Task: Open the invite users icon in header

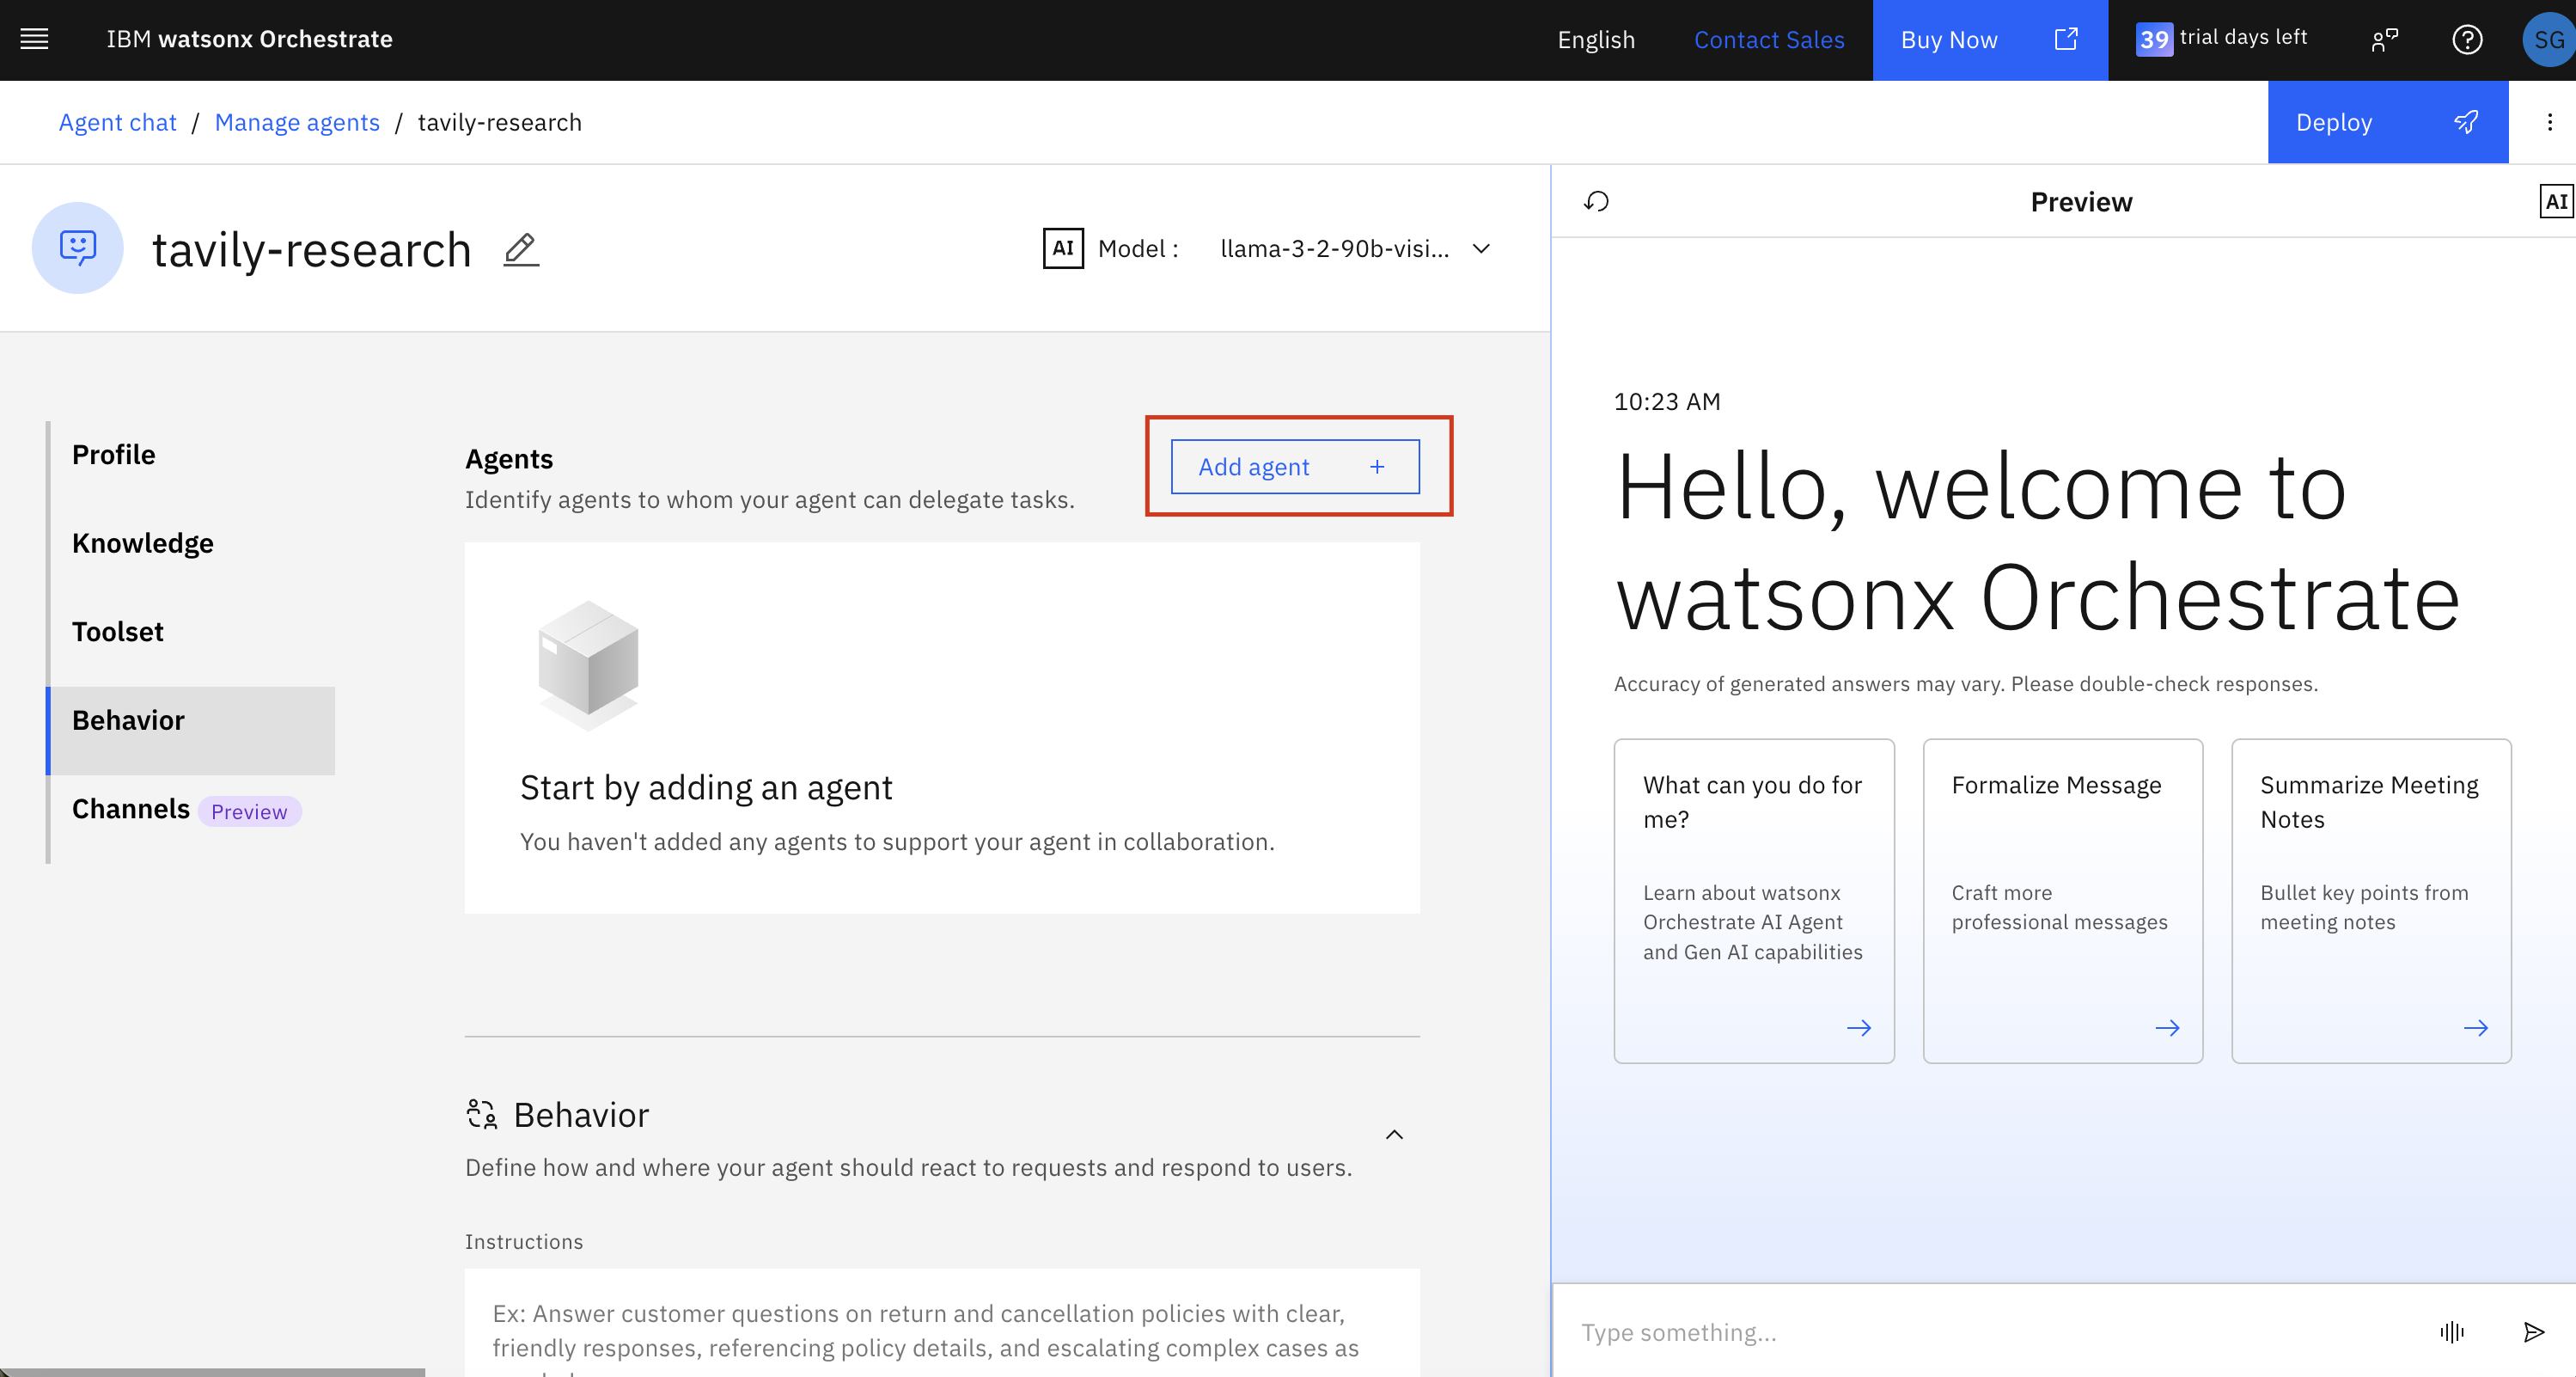Action: point(2385,40)
